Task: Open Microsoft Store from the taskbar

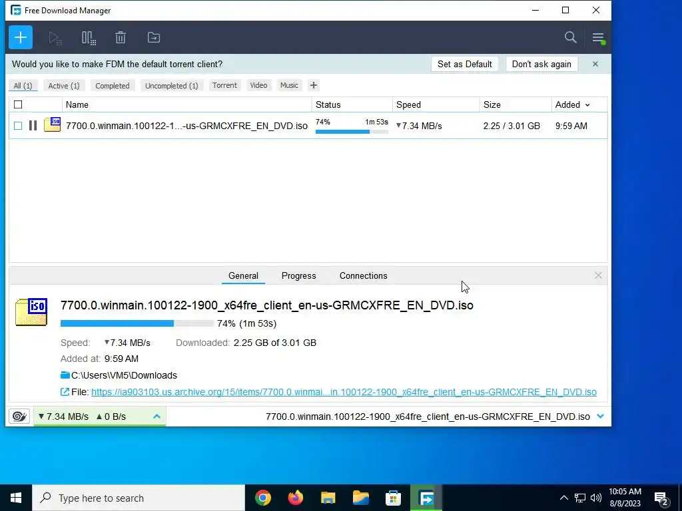Action: pos(393,498)
